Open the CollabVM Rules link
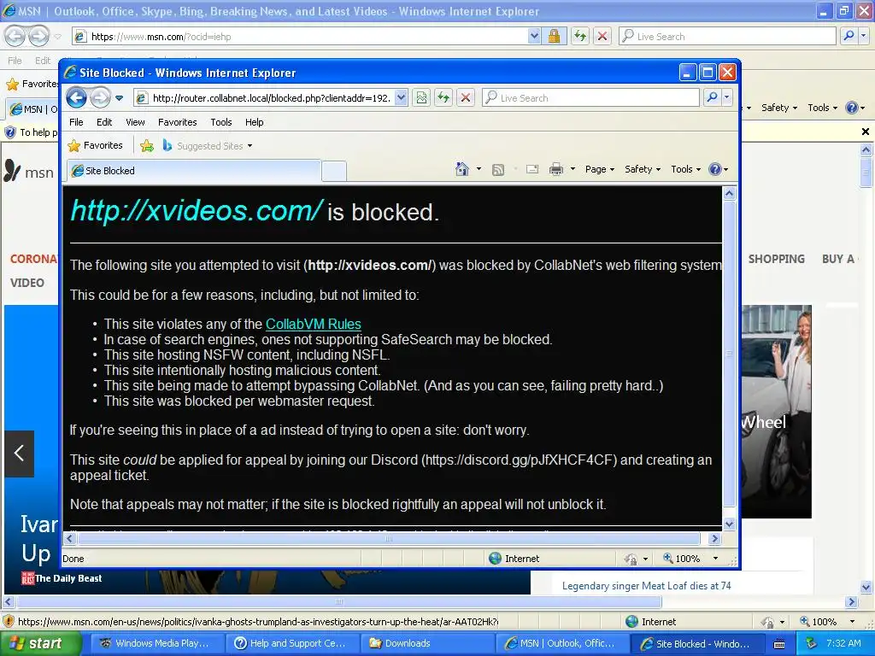This screenshot has width=875, height=656. 313,324
